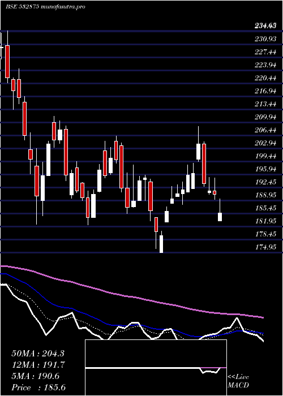Select the 188.95 price level label

coord(265,195)
